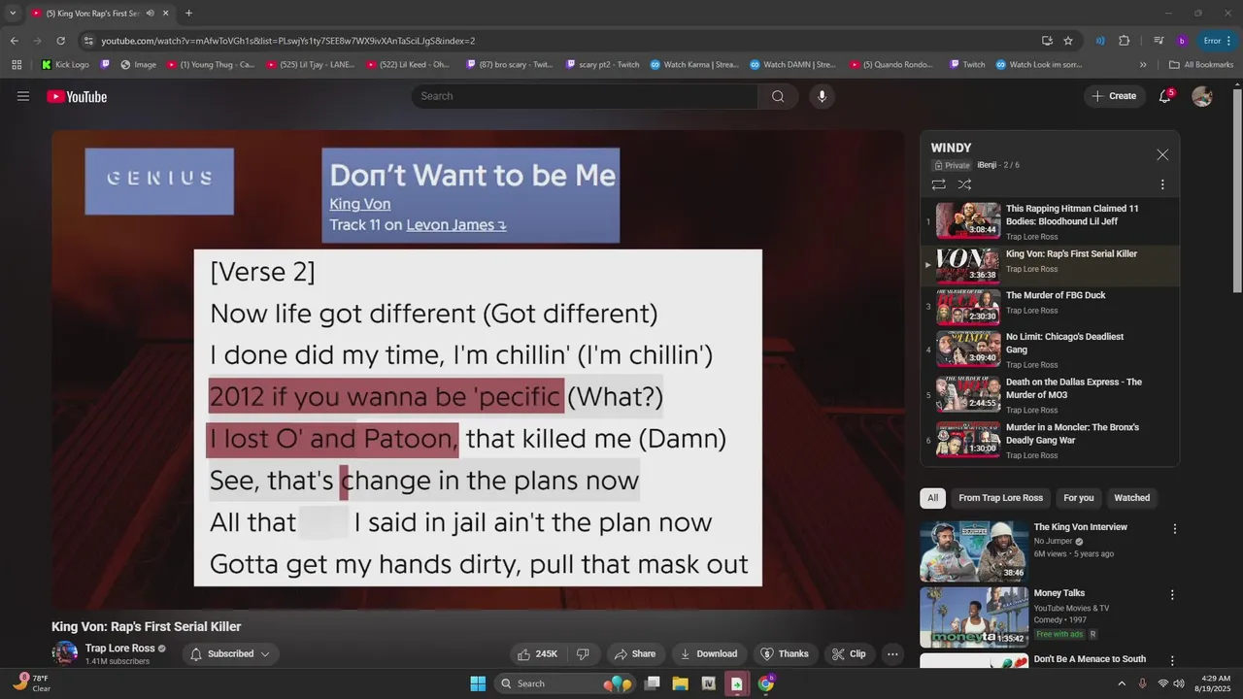The height and width of the screenshot is (699, 1243).
Task: Open options for Don't Be A Menace
Action: [1172, 661]
